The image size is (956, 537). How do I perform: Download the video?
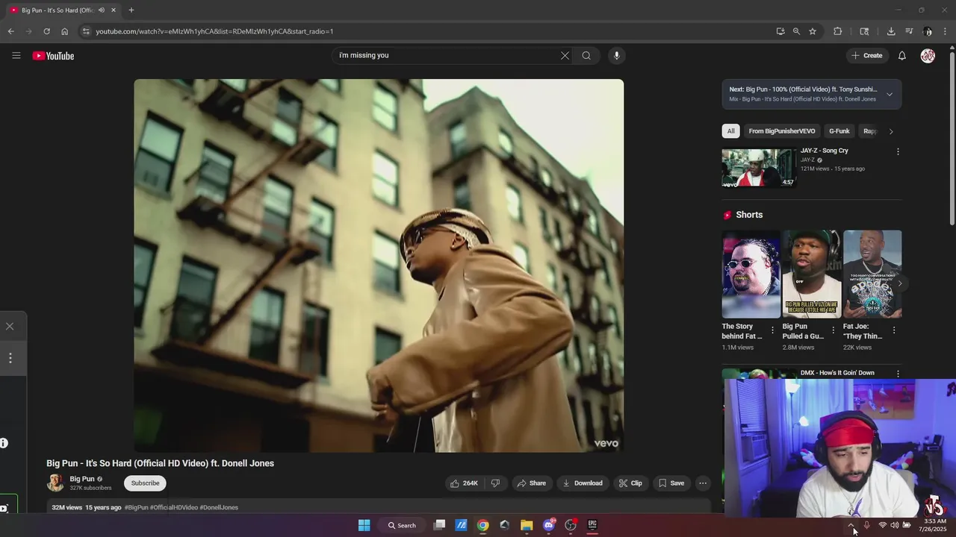583,483
